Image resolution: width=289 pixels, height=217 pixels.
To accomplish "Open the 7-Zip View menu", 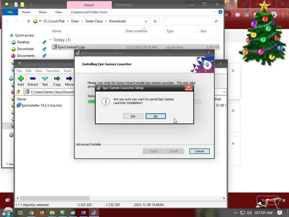I will click(x=39, y=71).
